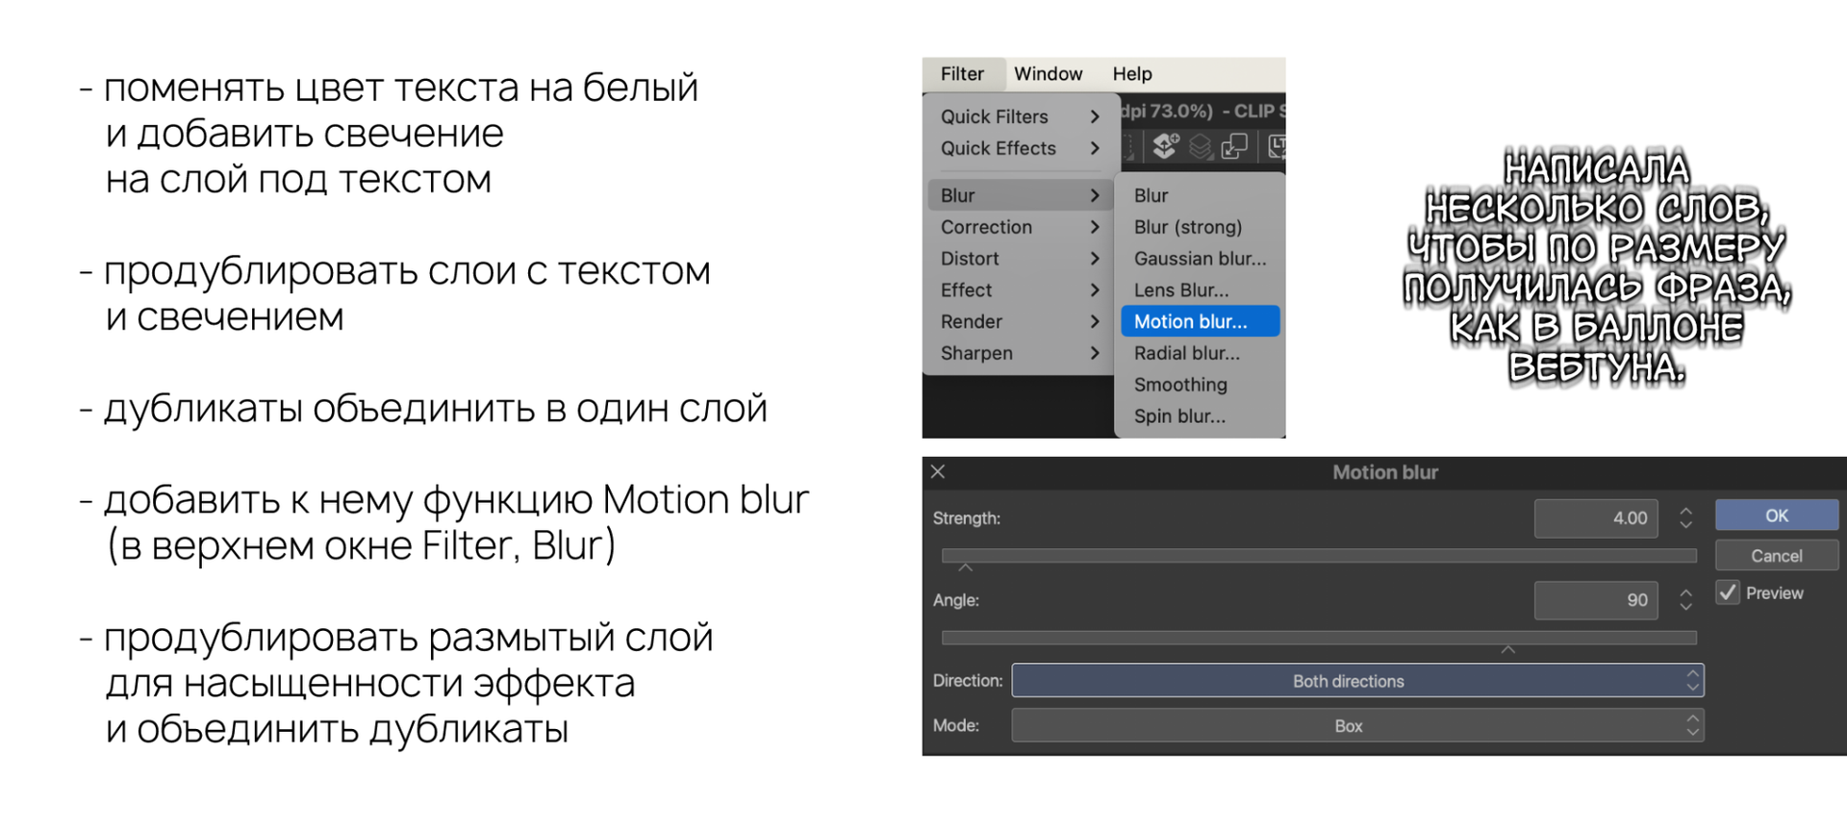Expand the Correction submenu
The image size is (1847, 831).
point(1020,227)
